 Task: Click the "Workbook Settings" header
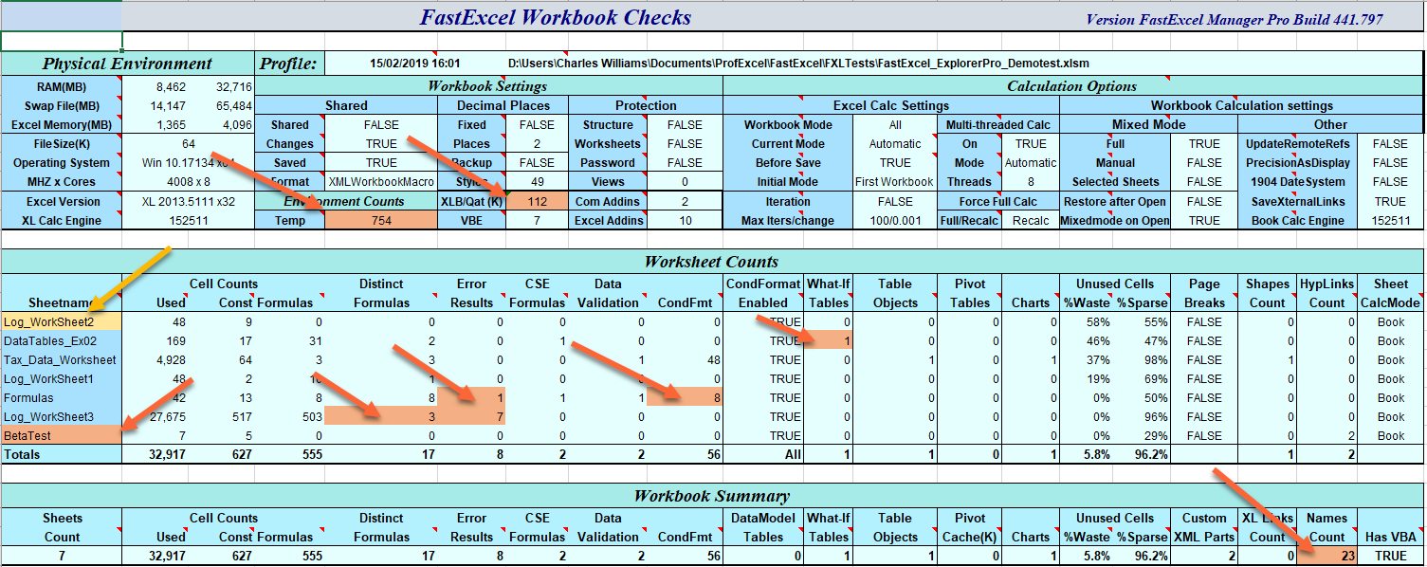pos(488,86)
